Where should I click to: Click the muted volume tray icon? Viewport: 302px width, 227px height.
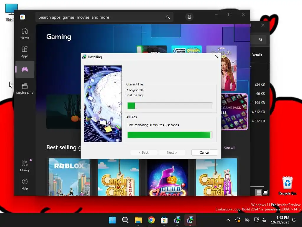pyautogui.click(x=264, y=220)
